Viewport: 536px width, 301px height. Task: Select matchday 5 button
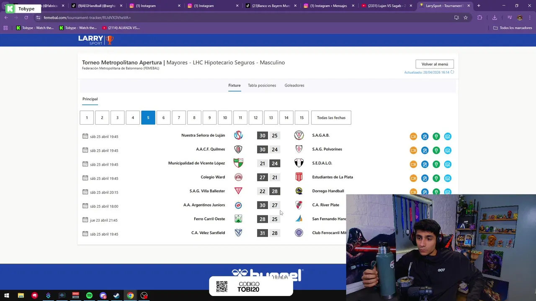(x=148, y=117)
